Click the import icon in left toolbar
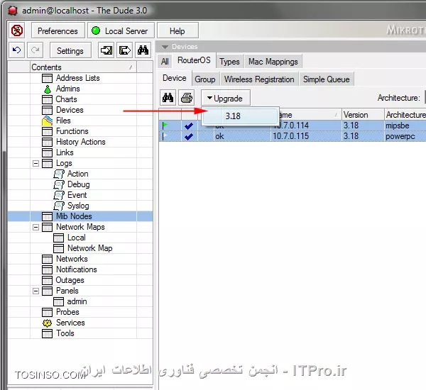 pyautogui.click(x=106, y=50)
